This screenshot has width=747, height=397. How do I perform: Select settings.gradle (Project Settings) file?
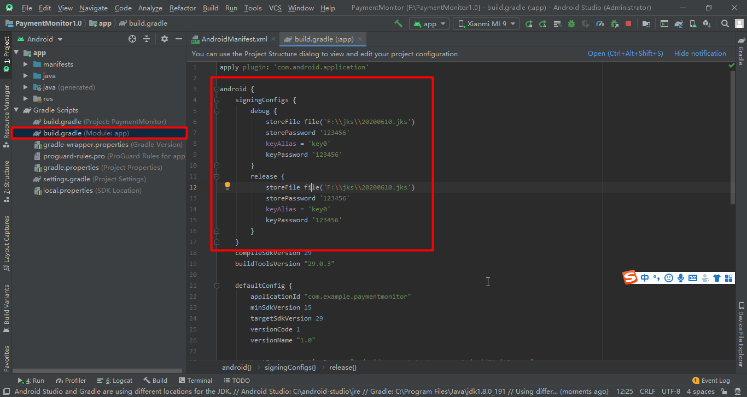point(90,179)
